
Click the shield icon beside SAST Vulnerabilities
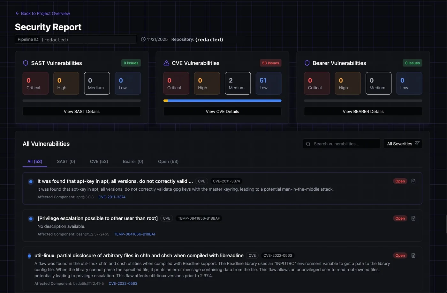(26, 63)
